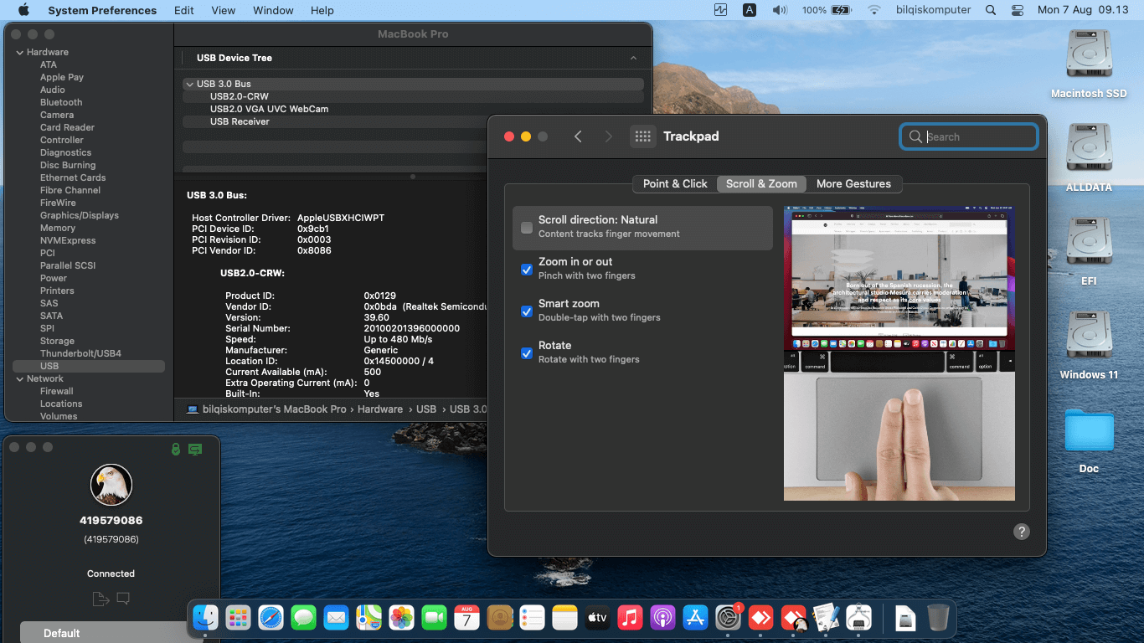Select the Scroll & Zoom tab

point(761,183)
